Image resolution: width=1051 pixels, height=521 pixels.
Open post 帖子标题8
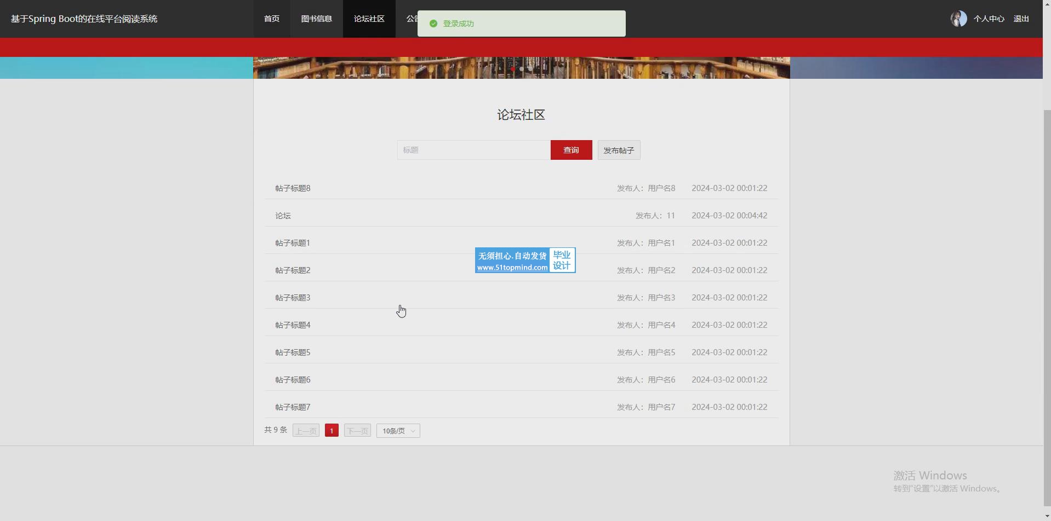[x=293, y=188]
